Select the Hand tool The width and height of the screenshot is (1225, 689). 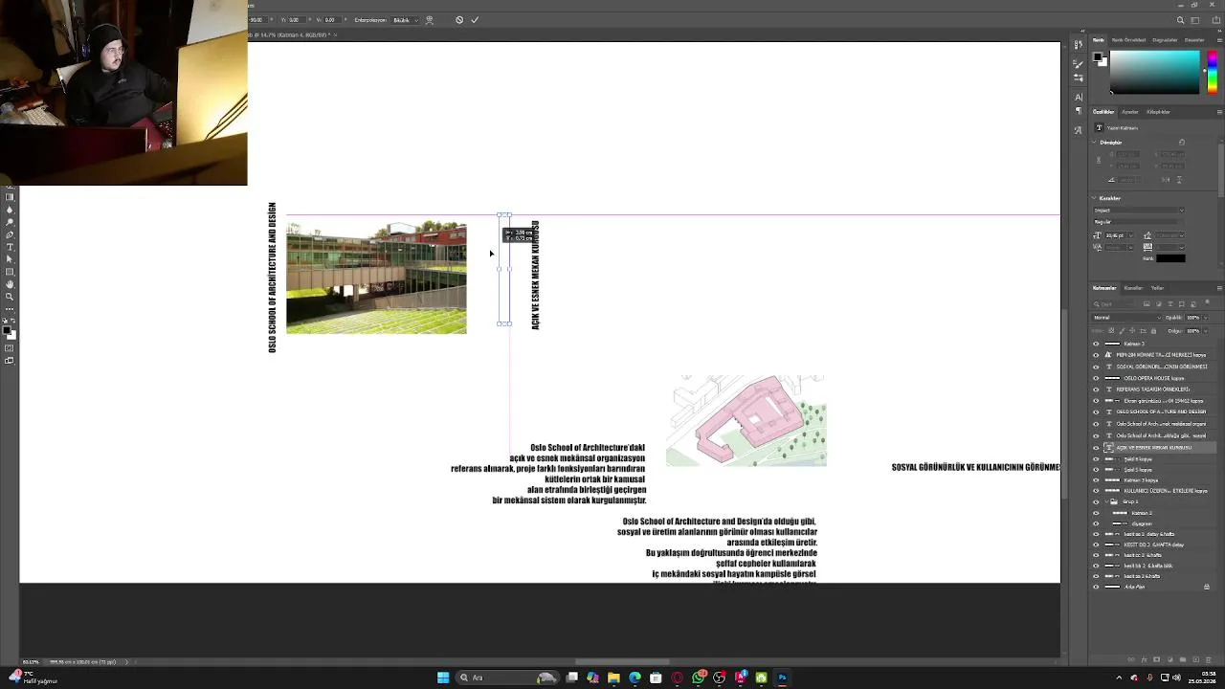coord(10,284)
